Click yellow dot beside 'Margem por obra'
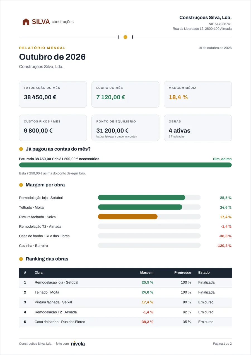Screen dimensions: 251x355 [21, 185]
